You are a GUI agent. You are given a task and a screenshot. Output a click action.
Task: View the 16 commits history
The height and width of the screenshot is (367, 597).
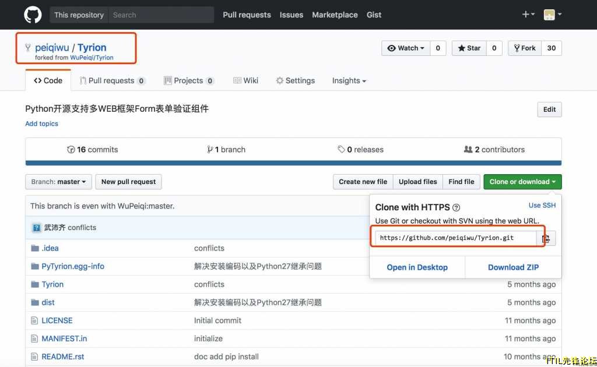[93, 150]
